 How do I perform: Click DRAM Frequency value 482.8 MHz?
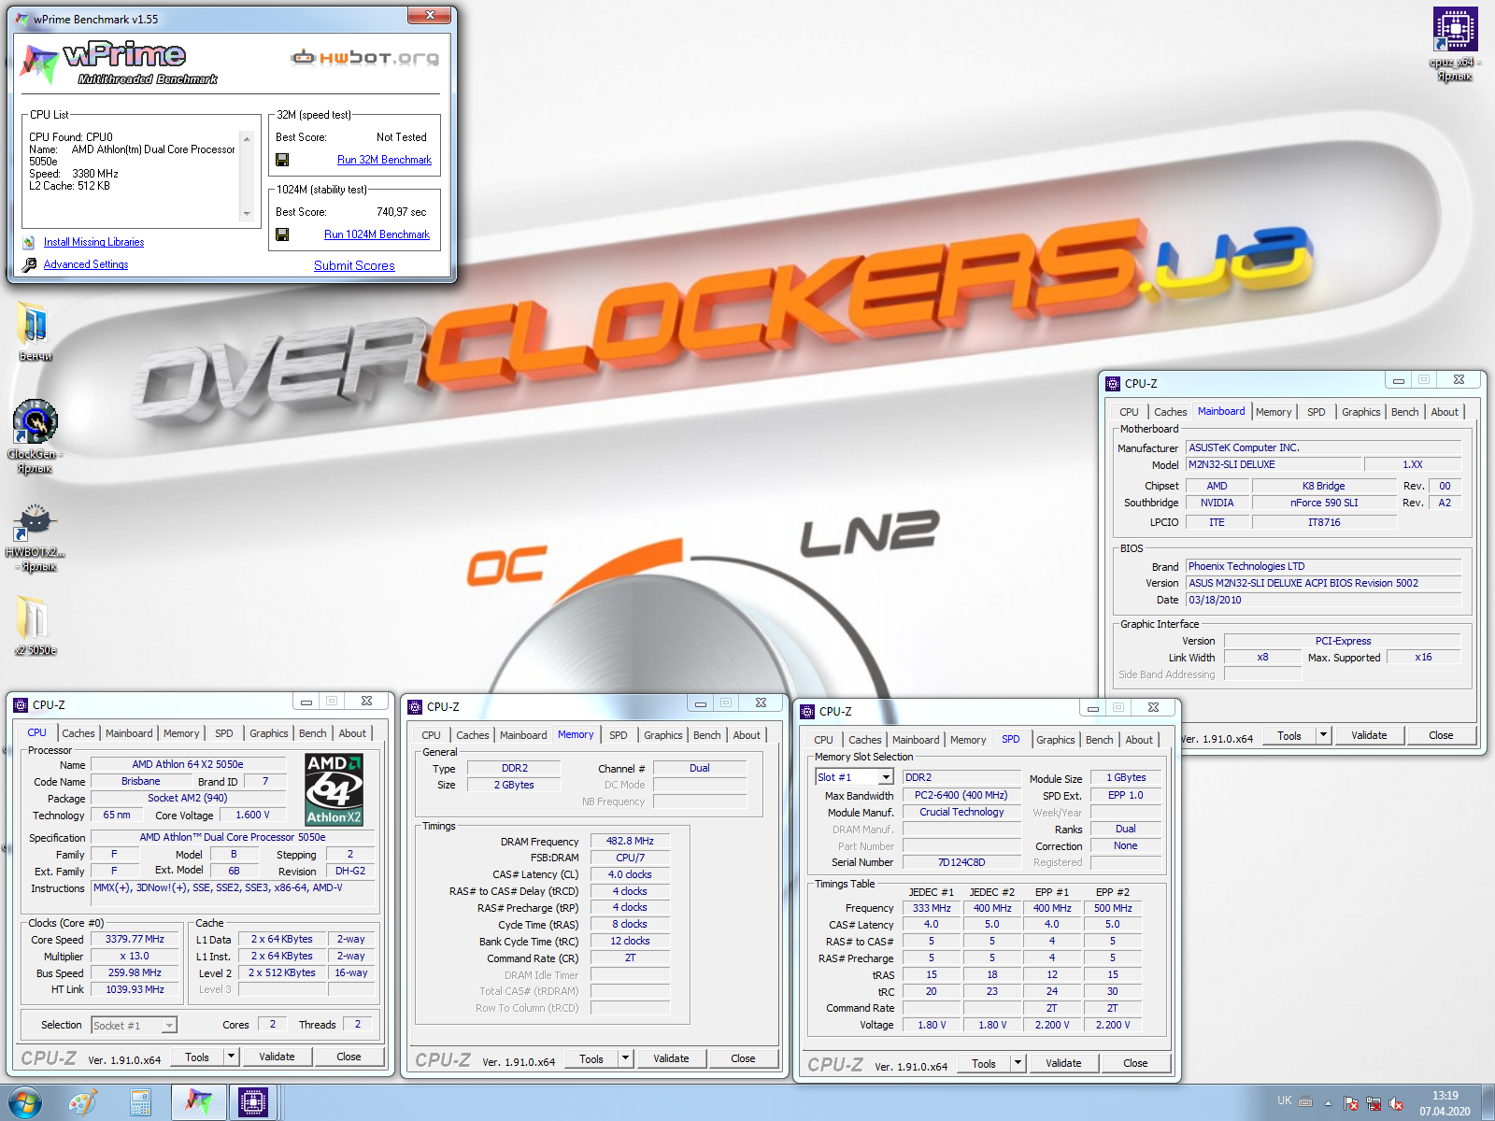pos(630,841)
